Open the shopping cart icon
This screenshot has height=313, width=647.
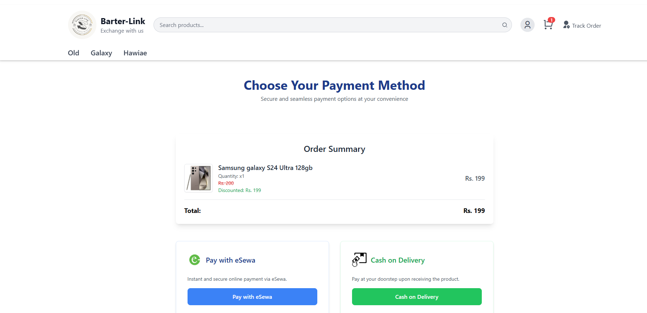click(x=548, y=25)
